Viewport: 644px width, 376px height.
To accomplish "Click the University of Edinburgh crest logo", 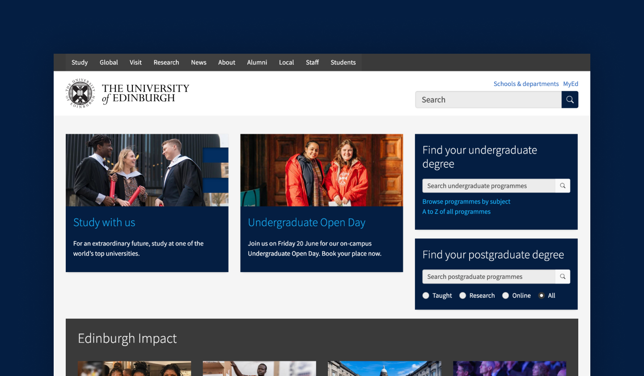I will (80, 93).
